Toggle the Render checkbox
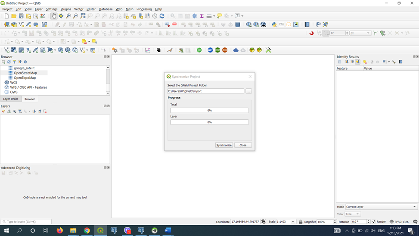The height and width of the screenshot is (236, 419). point(374,221)
